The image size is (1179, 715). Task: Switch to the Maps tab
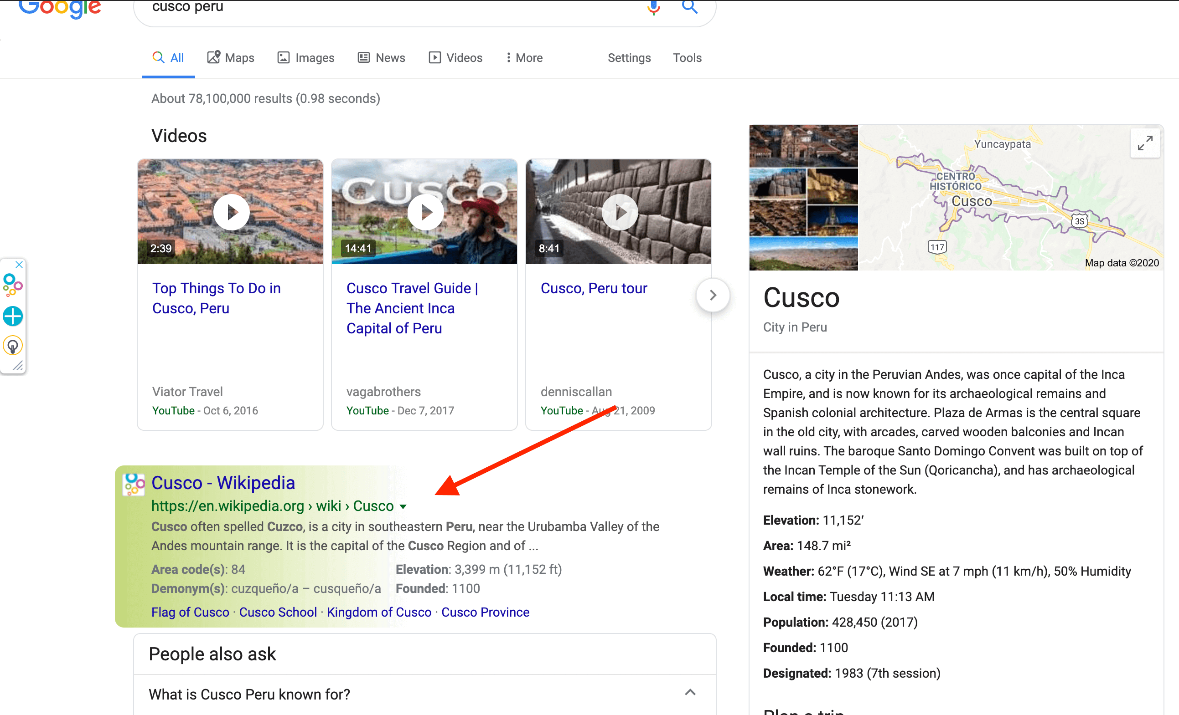pos(231,58)
